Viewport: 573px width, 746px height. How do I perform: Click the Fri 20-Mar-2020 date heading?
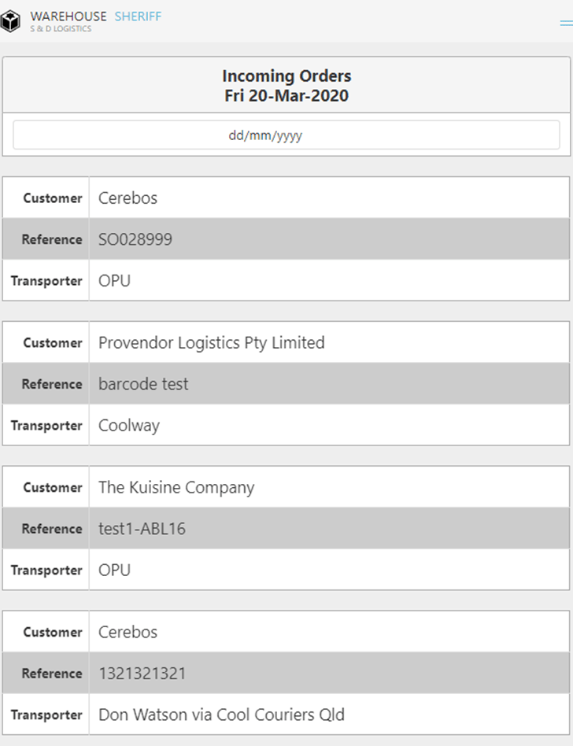[286, 96]
